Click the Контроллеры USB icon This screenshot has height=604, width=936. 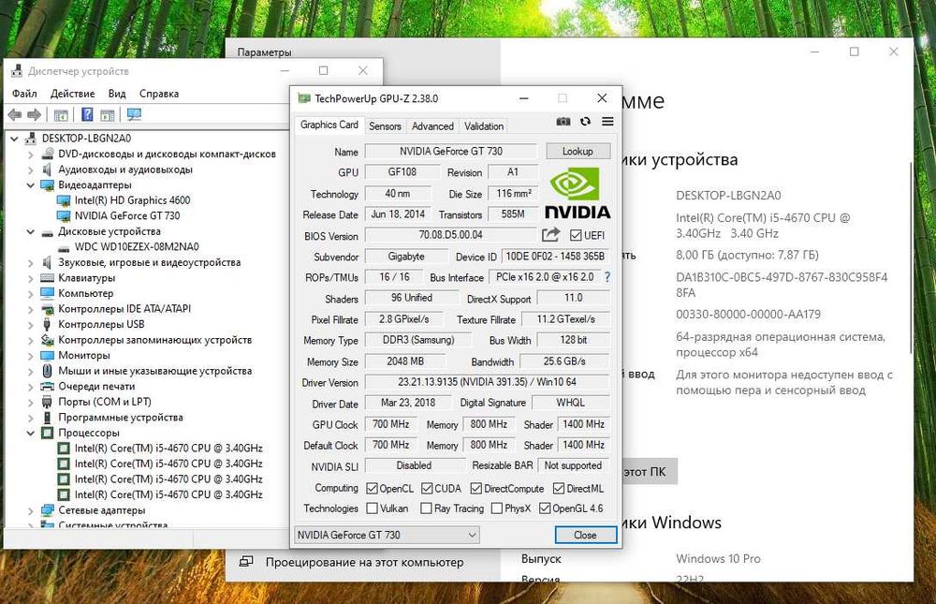tap(47, 324)
